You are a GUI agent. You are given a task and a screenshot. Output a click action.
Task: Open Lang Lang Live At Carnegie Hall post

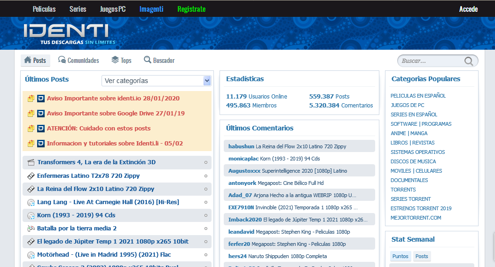[108, 202]
